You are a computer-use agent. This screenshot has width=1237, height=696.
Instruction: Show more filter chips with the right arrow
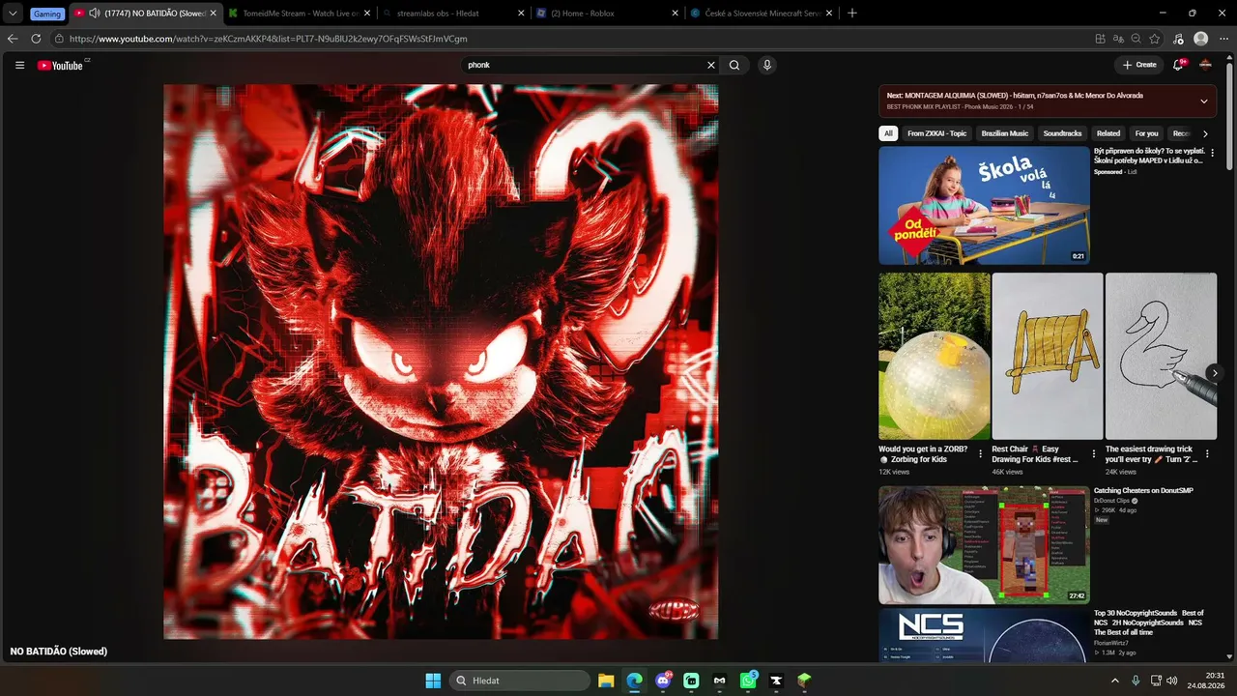pyautogui.click(x=1205, y=133)
